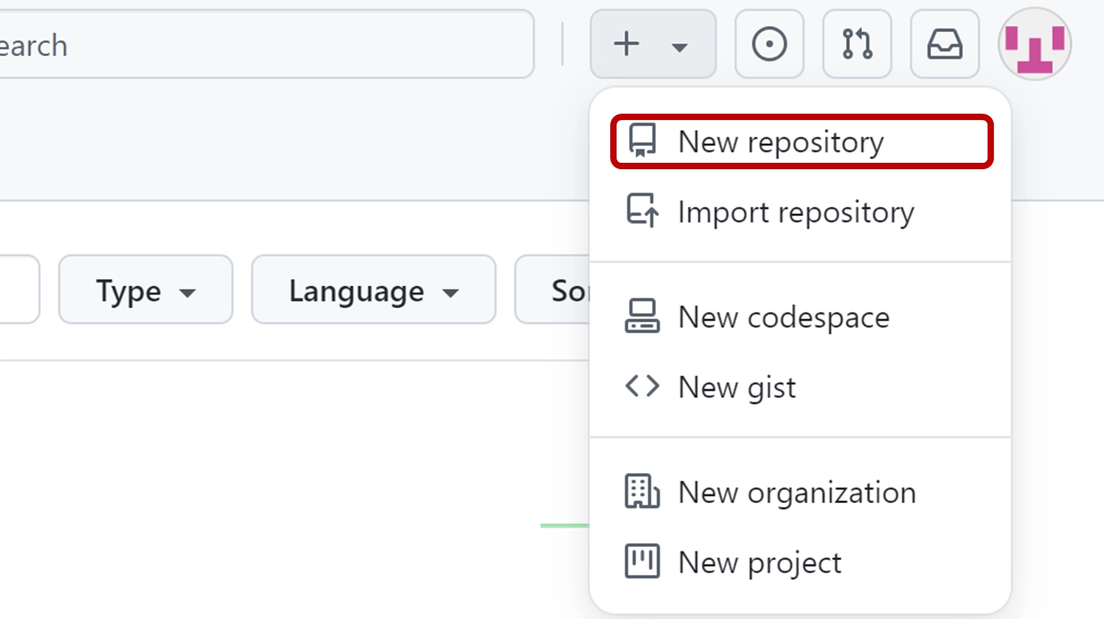
Task: Choose New gist from the menu
Action: pos(737,387)
